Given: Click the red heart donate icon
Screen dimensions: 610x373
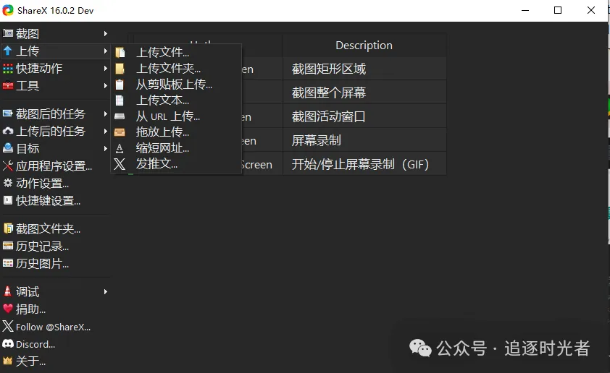Looking at the screenshot, I should click(x=8, y=309).
